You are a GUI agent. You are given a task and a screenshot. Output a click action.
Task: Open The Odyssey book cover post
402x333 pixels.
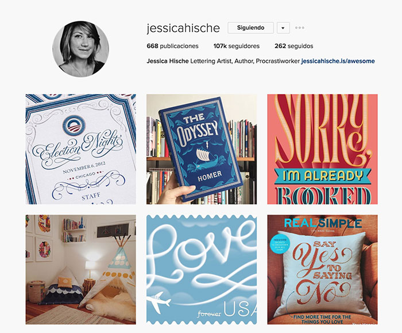(x=202, y=149)
